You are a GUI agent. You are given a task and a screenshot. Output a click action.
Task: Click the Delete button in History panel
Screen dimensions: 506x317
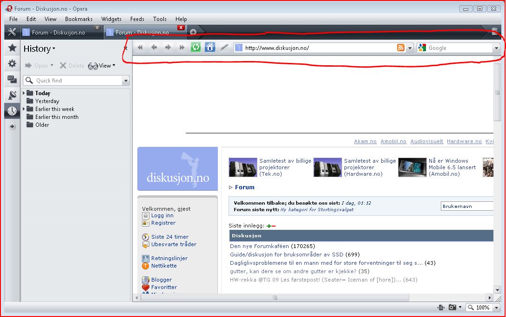click(72, 66)
